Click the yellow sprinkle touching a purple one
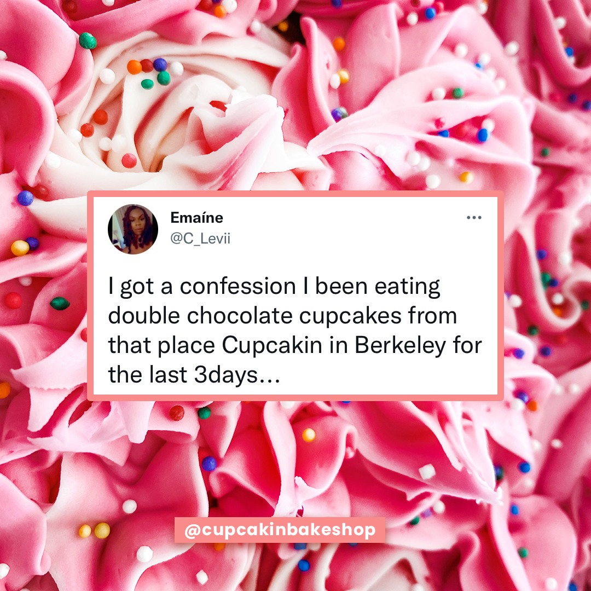 click(x=20, y=248)
